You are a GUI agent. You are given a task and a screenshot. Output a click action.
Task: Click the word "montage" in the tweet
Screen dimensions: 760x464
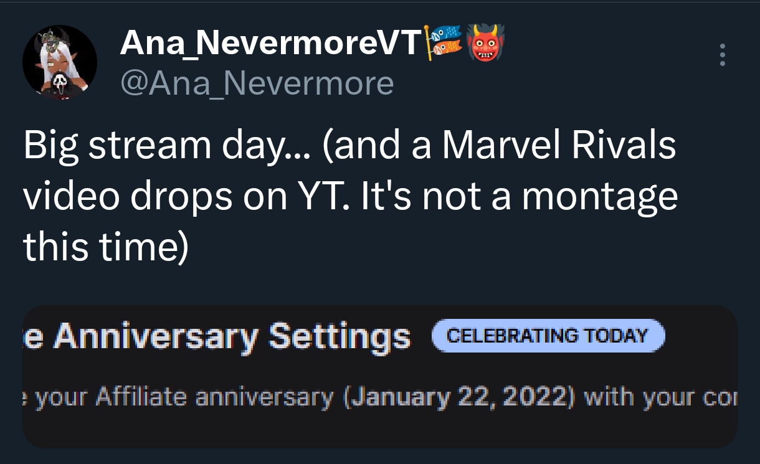coord(599,197)
